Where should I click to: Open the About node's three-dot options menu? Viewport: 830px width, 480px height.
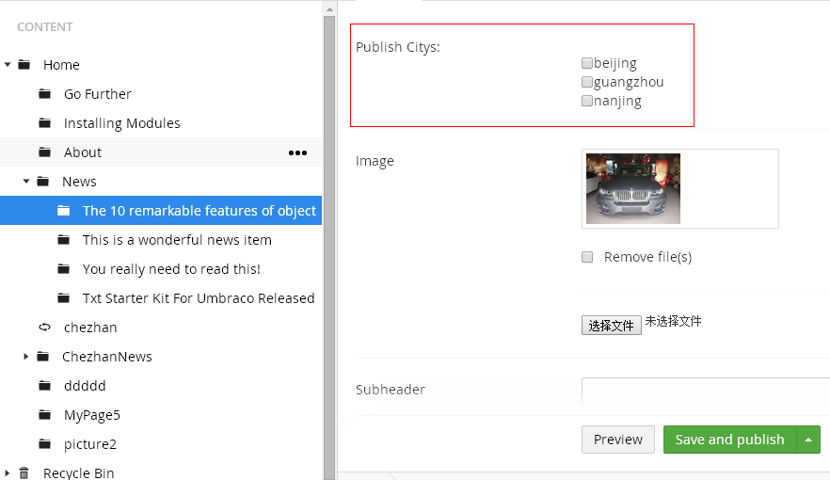coord(297,152)
